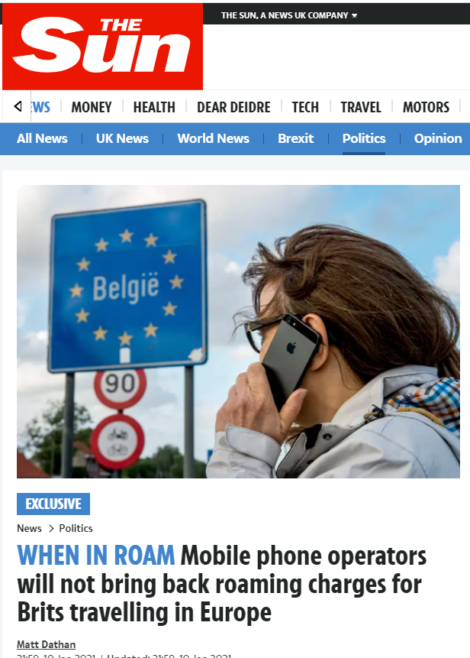470x658 pixels.
Task: Open the News UK company bar
Action: (x=289, y=15)
